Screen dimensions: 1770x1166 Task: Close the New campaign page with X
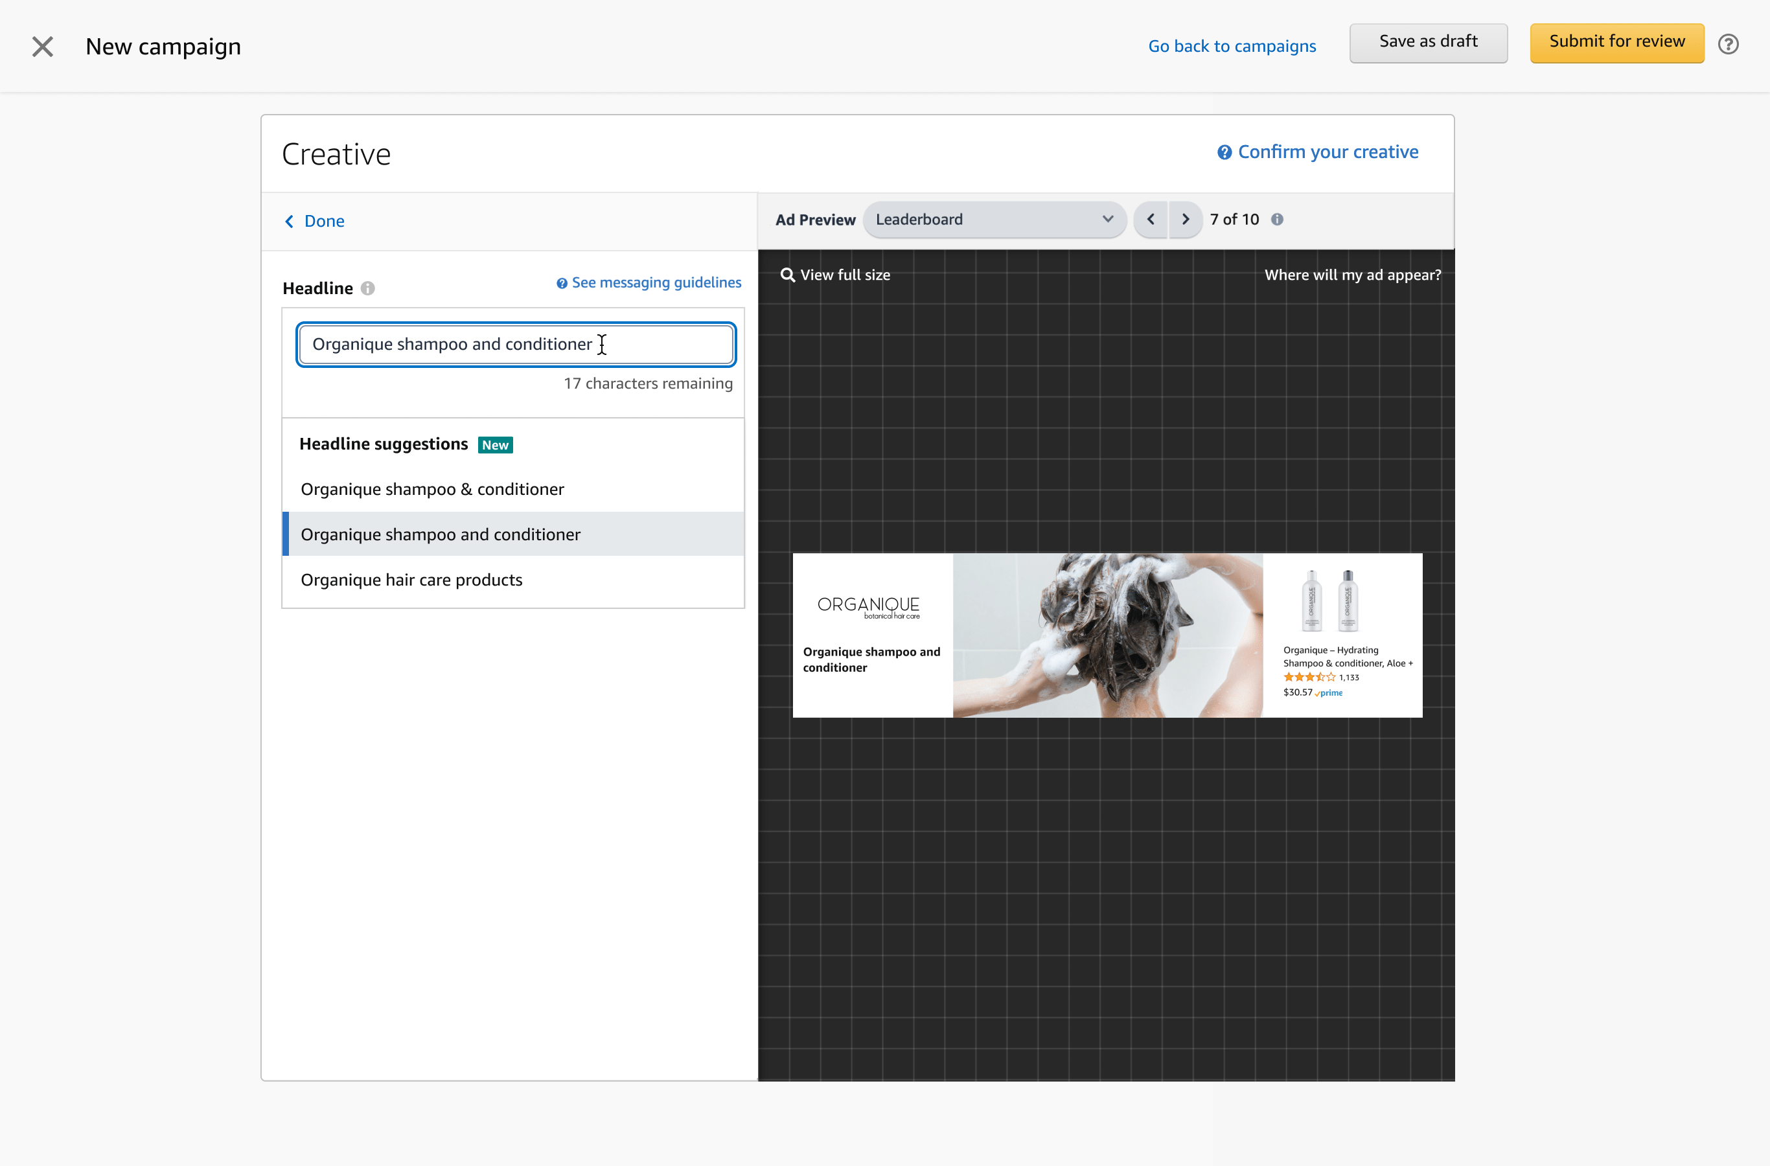42,47
